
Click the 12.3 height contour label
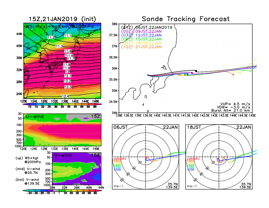tap(68, 87)
